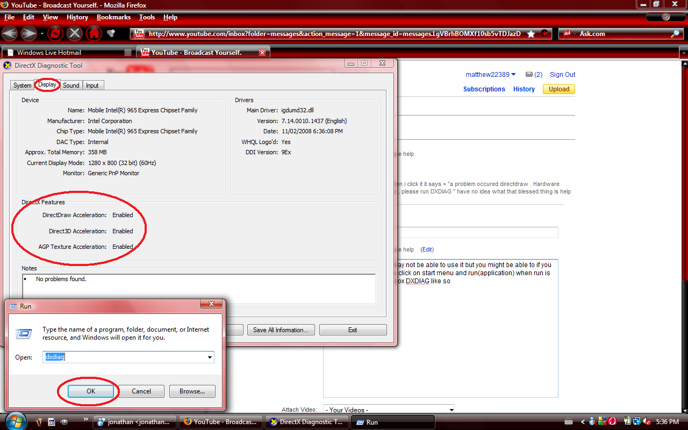
Task: Click the Firefox address bar URL
Action: pos(334,34)
